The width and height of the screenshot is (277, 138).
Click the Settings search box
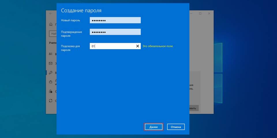(x=54, y=34)
